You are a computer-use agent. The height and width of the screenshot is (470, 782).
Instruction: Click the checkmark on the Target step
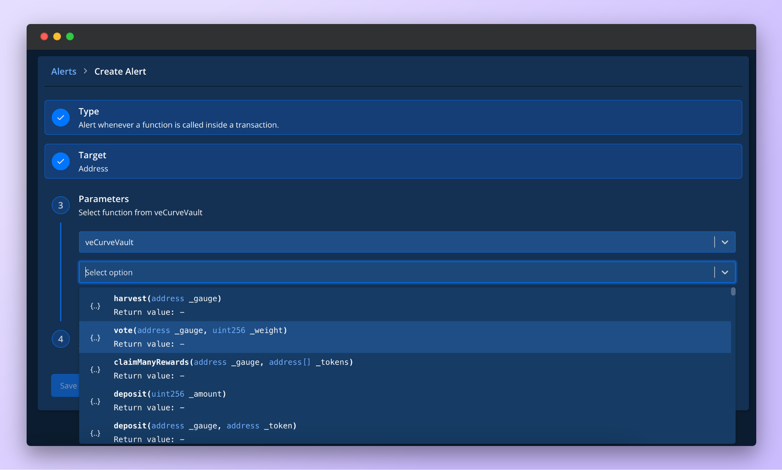(61, 161)
